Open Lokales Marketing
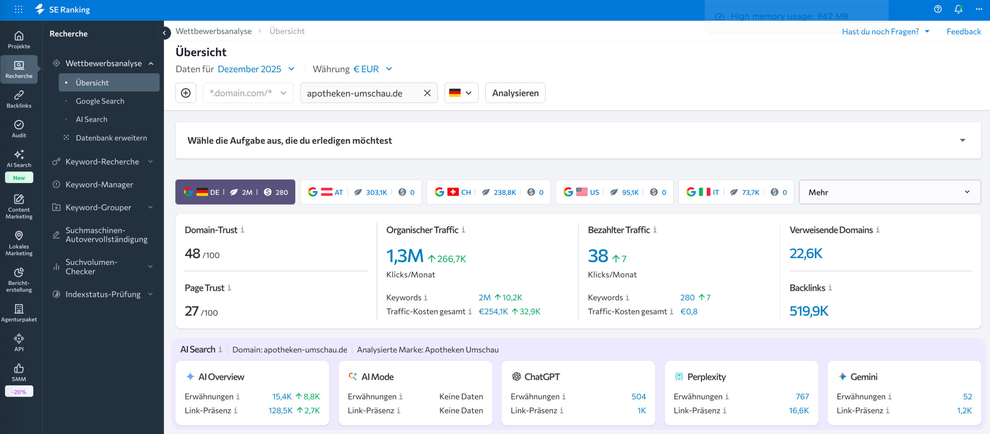 coord(19,242)
